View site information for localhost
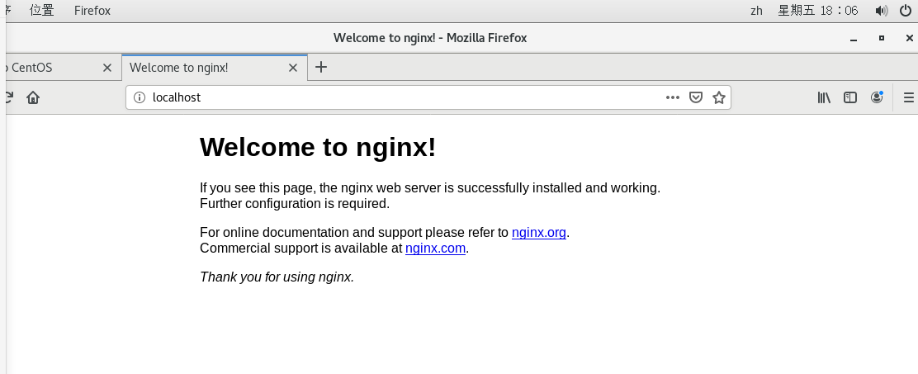 click(x=140, y=97)
